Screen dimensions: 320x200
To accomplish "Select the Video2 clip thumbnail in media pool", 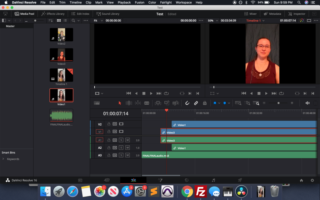I will pyautogui.click(x=61, y=35).
